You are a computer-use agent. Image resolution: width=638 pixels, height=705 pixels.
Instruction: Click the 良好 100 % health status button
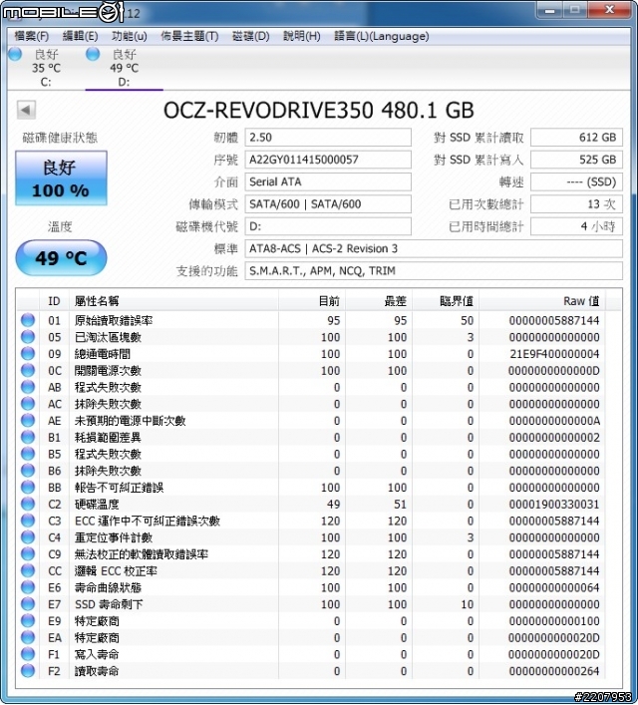[x=61, y=178]
